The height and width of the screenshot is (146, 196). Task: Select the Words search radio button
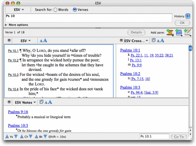[x=56, y=10]
